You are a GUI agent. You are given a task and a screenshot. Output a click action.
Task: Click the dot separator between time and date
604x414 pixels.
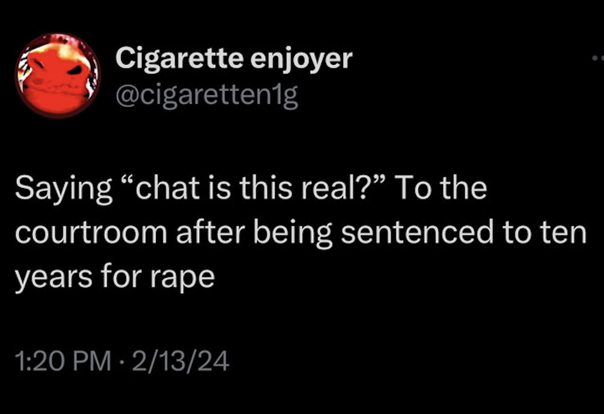click(x=122, y=361)
